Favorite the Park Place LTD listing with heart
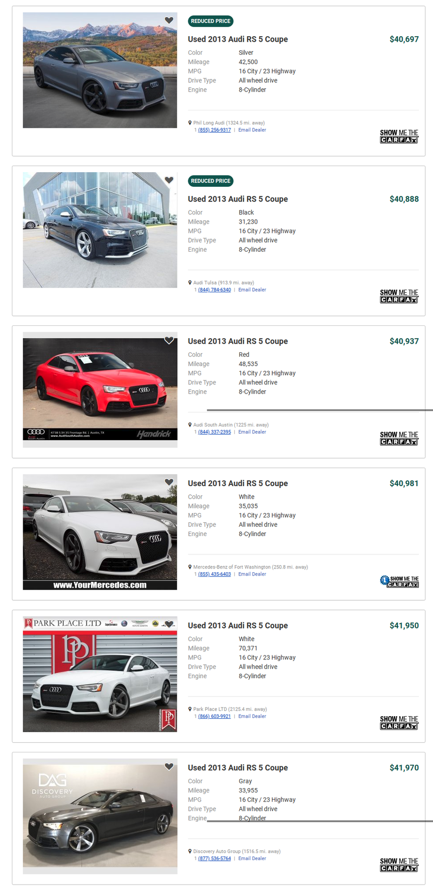Viewport: 433px width, 891px height. click(x=169, y=625)
